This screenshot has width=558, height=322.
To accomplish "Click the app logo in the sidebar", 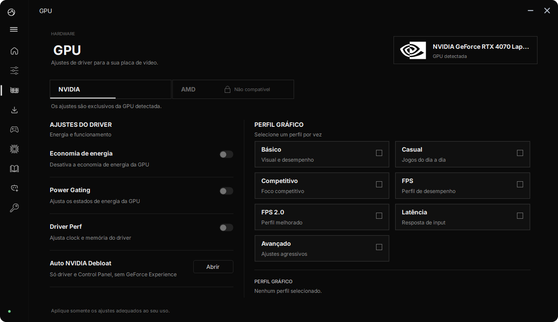I will [x=11, y=12].
